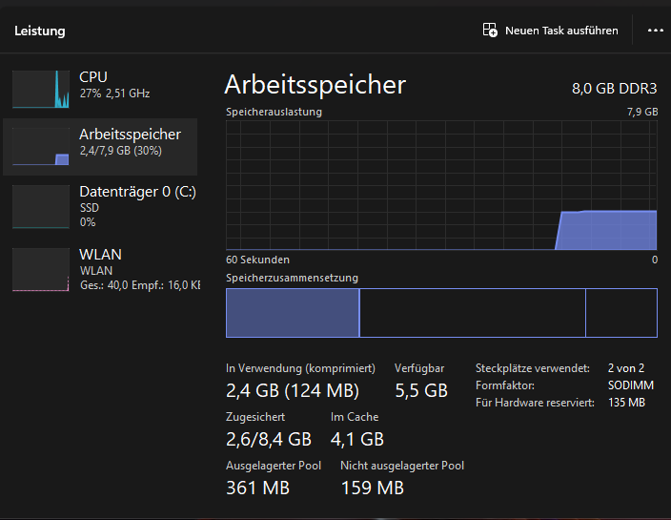Click the Arbeitsspeicher heading title
671x520 pixels.
tap(315, 85)
